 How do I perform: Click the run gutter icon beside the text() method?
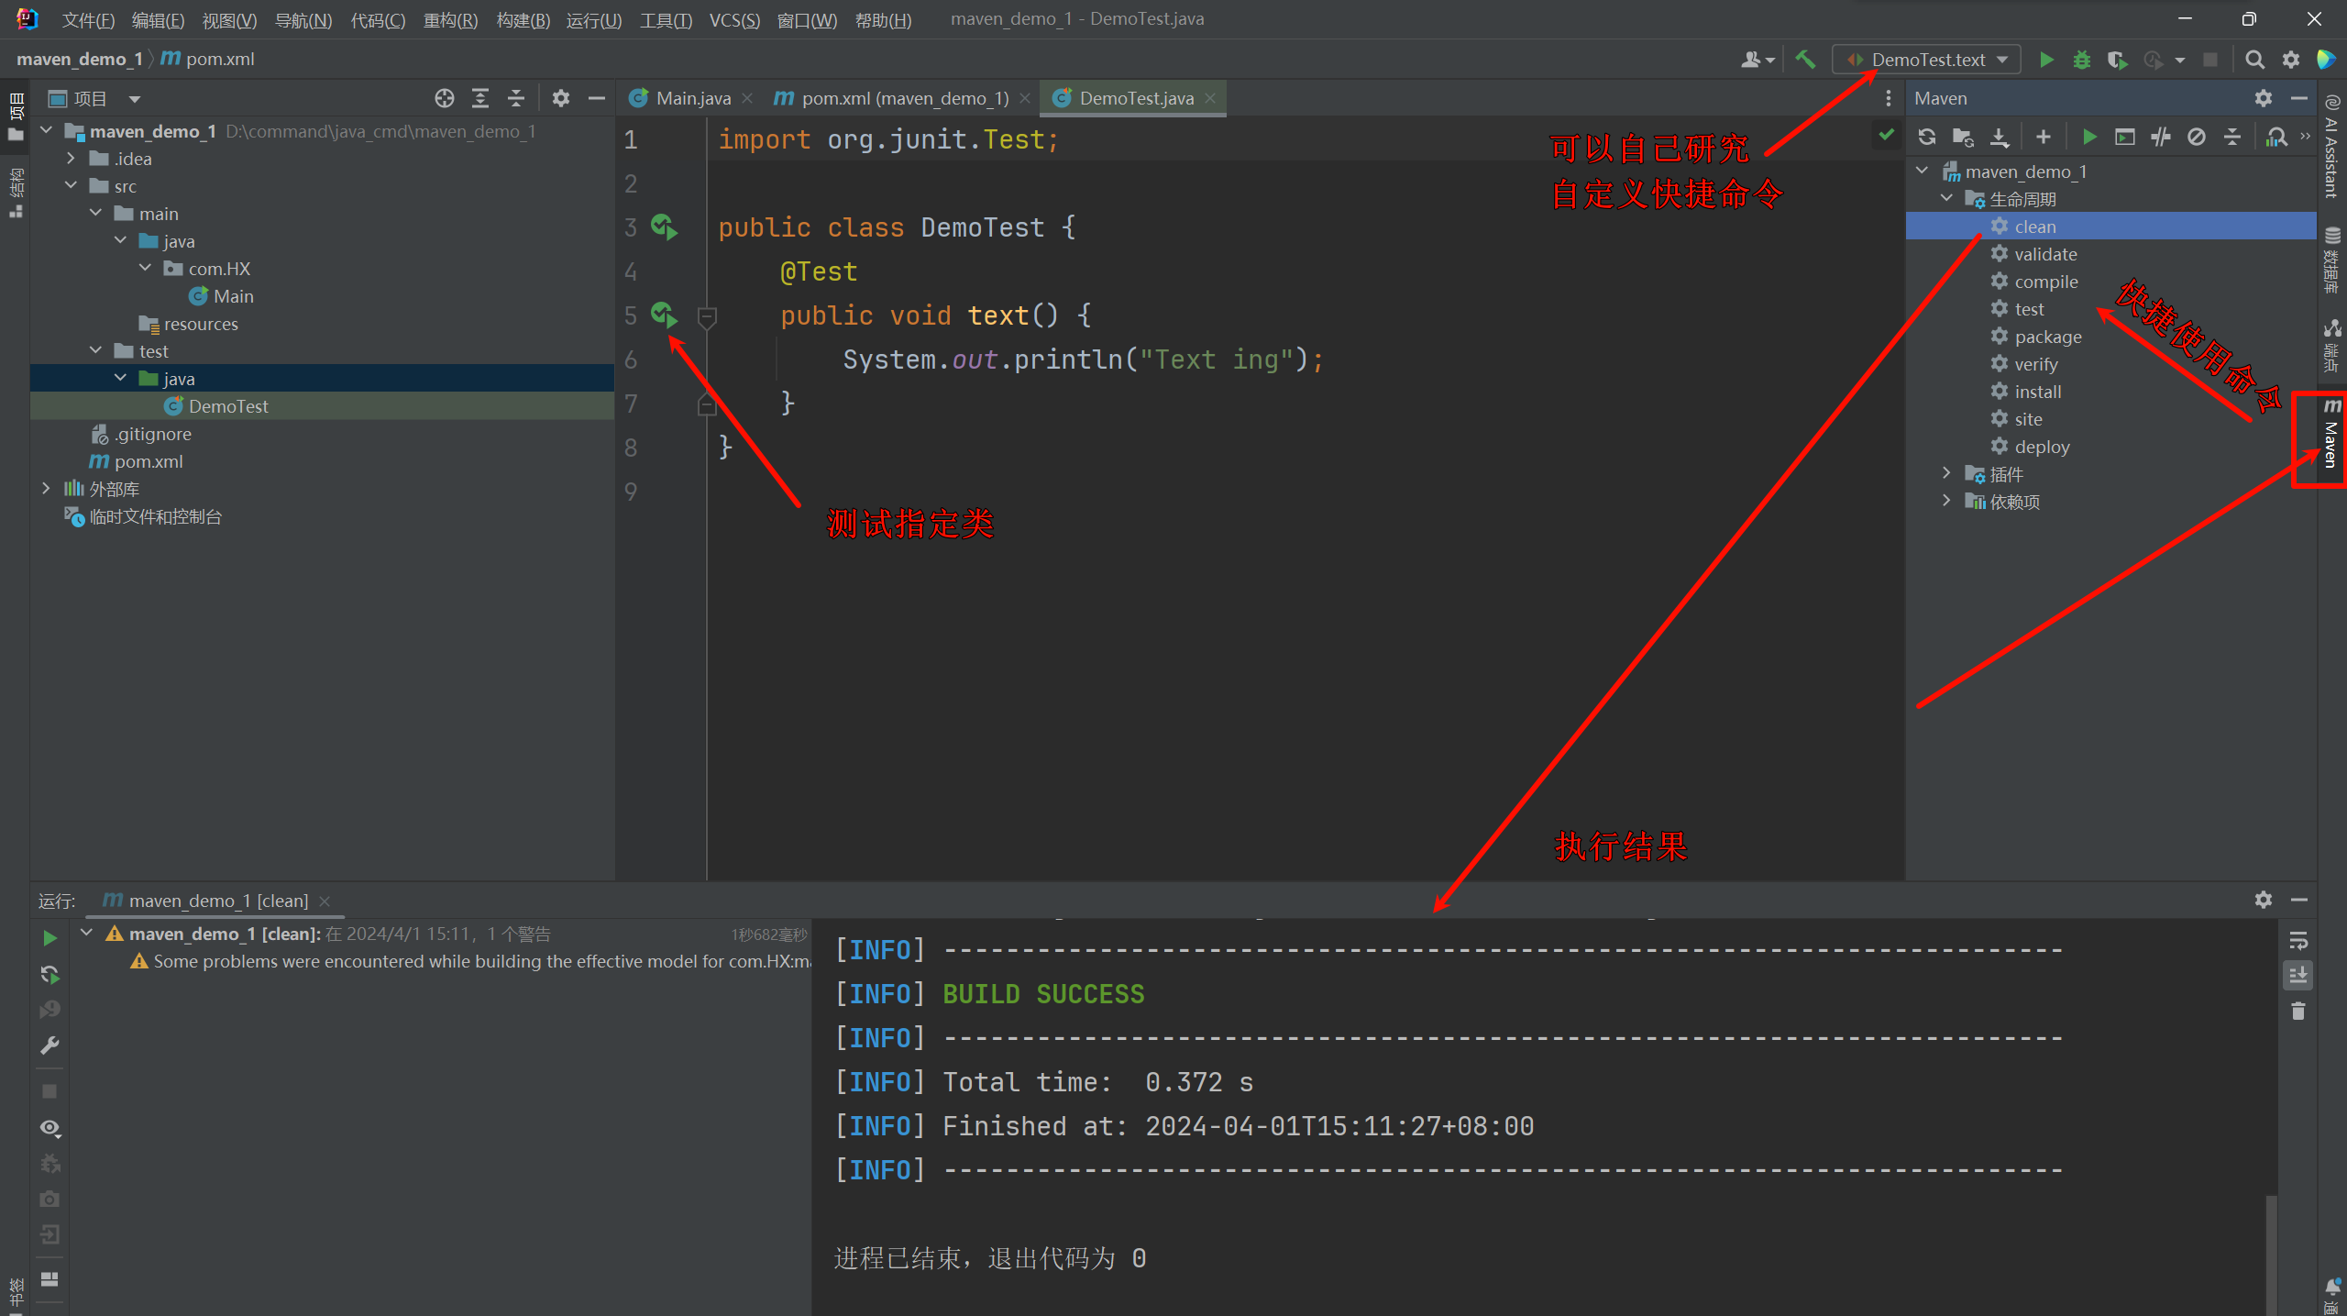click(x=664, y=315)
